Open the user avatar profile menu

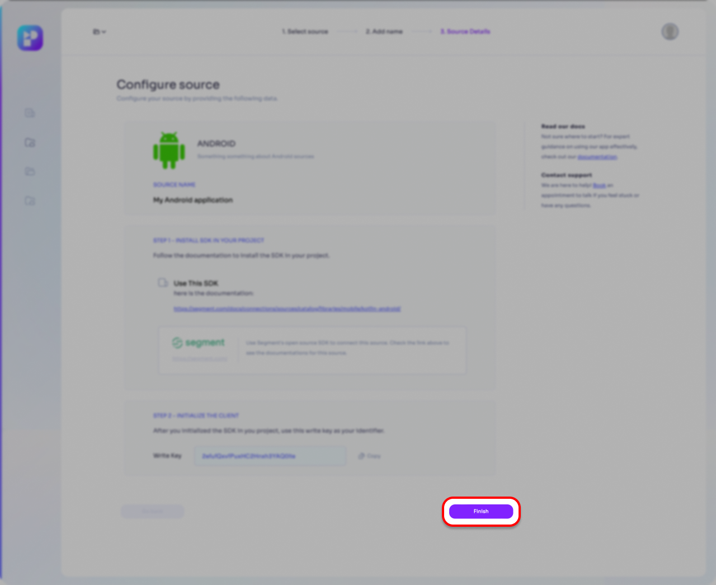670,32
